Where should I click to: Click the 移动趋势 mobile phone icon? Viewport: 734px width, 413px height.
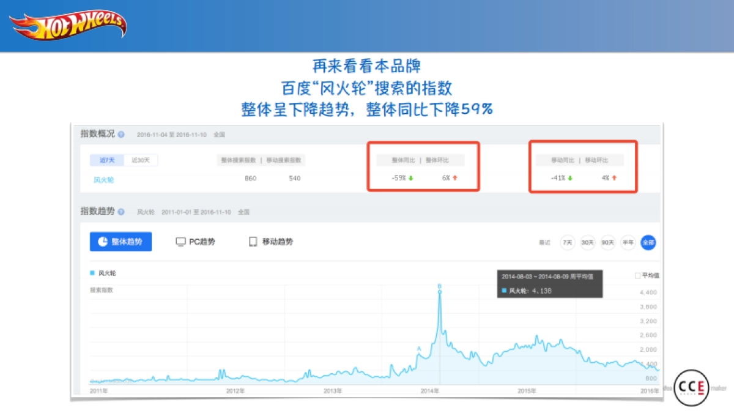click(x=253, y=242)
